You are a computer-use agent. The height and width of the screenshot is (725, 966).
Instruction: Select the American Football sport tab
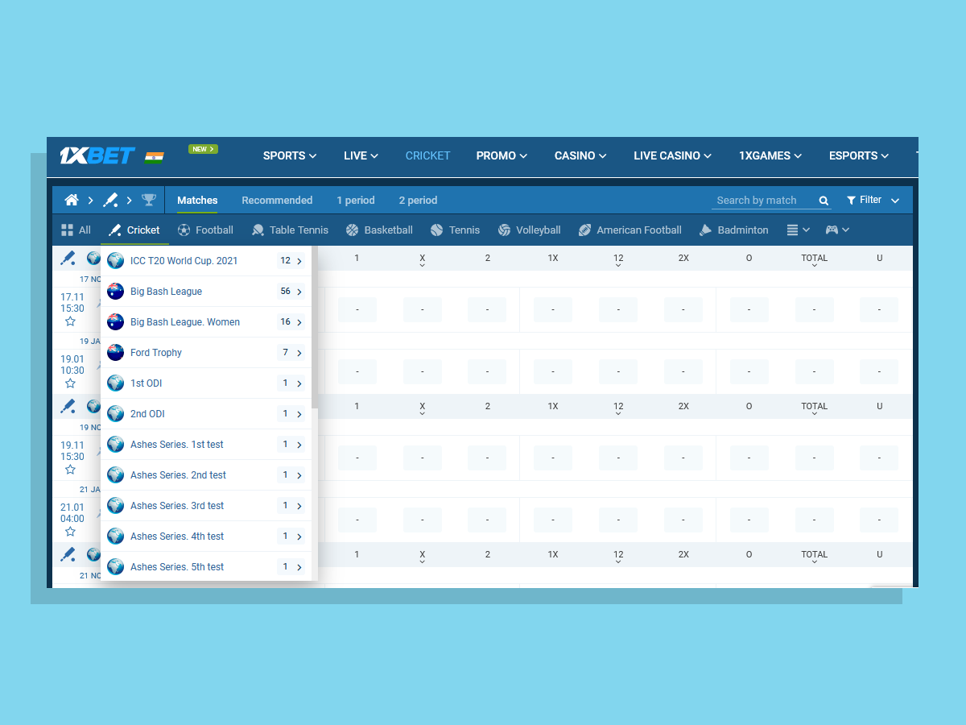pos(630,230)
